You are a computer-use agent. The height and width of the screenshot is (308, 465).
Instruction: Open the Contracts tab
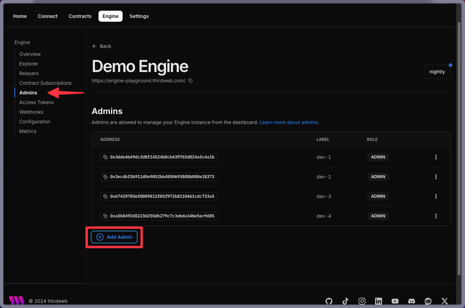(x=80, y=16)
